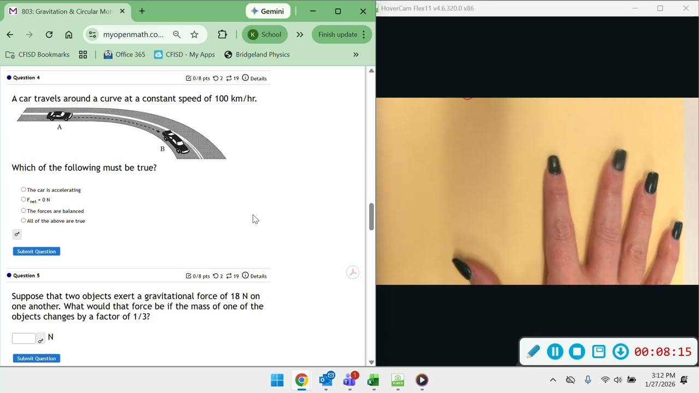This screenshot has height=393, width=699.
Task: Open the School profile chip
Action: click(x=265, y=34)
